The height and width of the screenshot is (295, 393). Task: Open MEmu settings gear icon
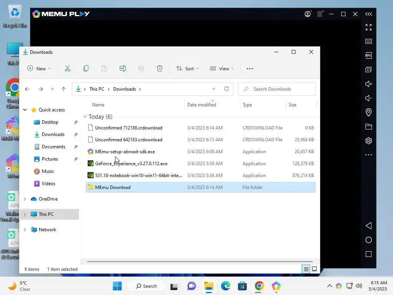tap(368, 141)
